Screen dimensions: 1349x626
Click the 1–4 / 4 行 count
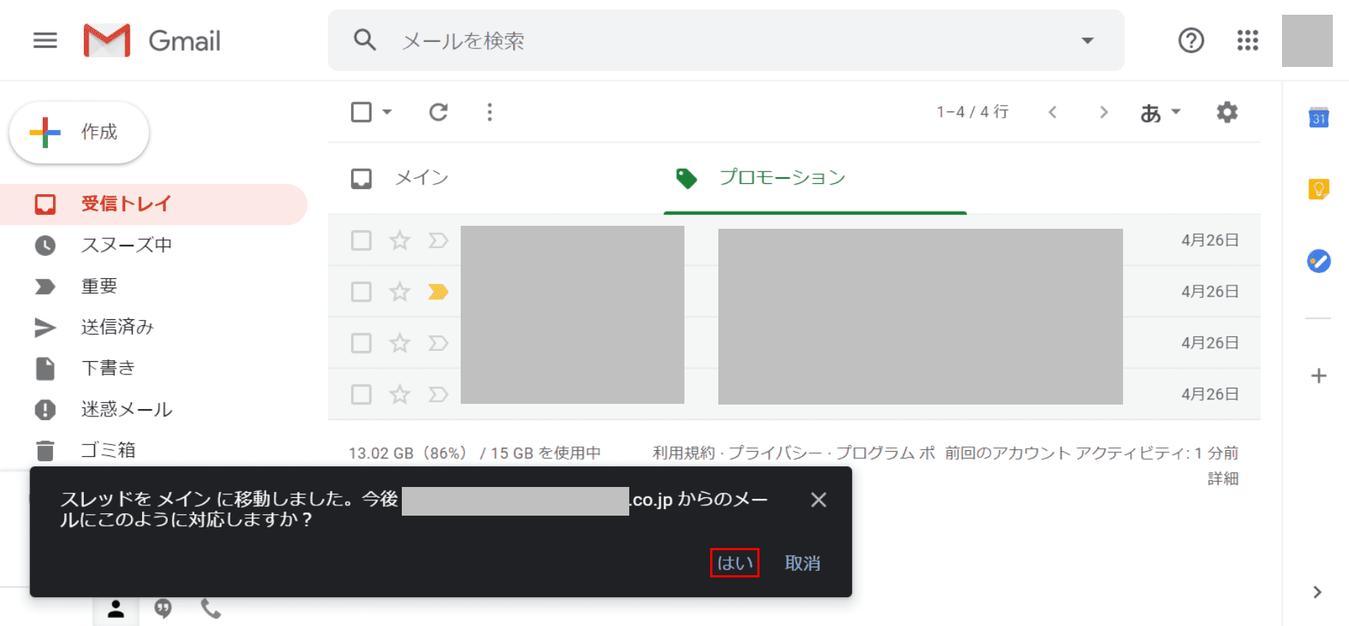[972, 112]
